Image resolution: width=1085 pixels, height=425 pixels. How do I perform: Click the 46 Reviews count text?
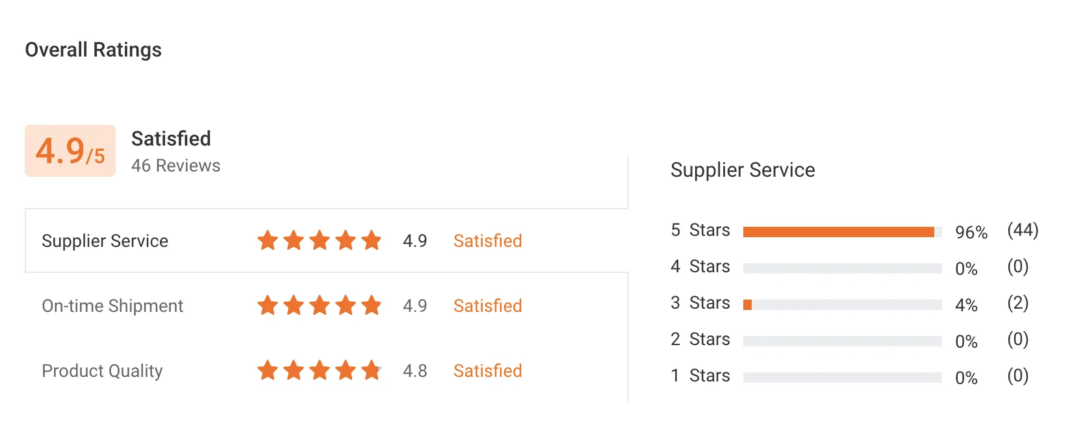pyautogui.click(x=175, y=166)
